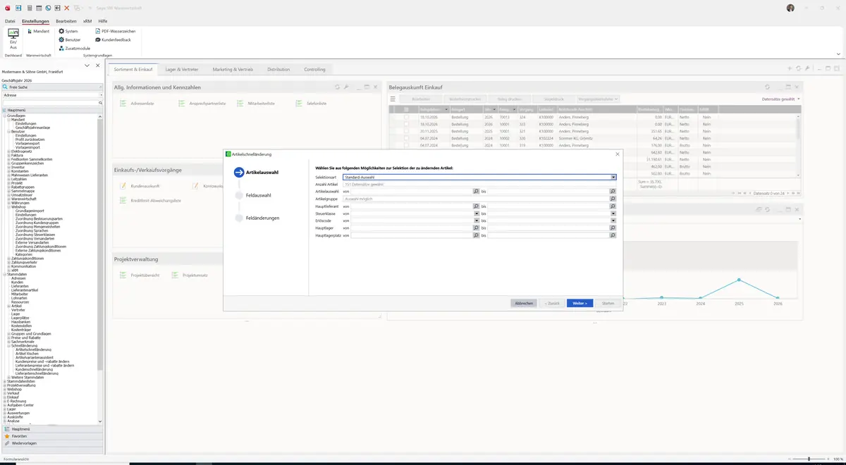Click the calendar icon in the quick access toolbar
This screenshot has height=465, width=846.
pyautogui.click(x=39, y=8)
